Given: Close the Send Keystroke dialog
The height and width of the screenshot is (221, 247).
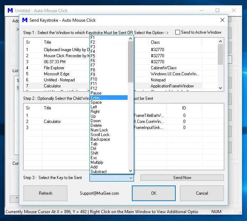Looking at the screenshot, I should [x=222, y=20].
